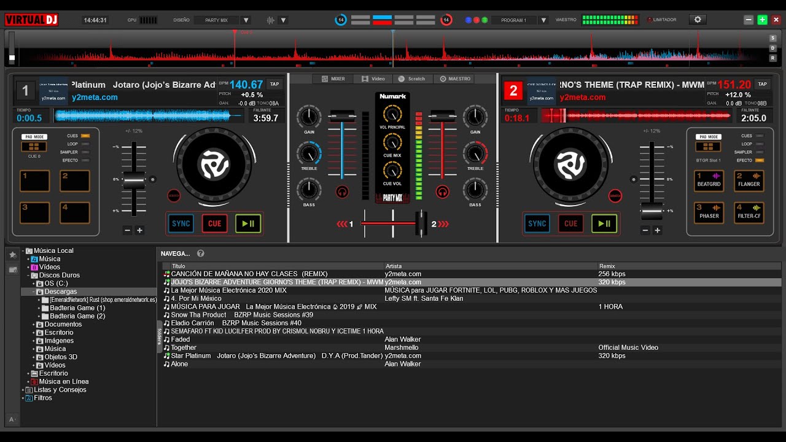Activate the Phaser effect pad on deck 2
The image size is (786, 442).
coord(709,213)
